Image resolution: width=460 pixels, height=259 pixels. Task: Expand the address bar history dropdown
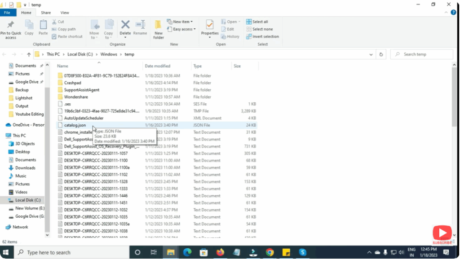[x=371, y=54]
